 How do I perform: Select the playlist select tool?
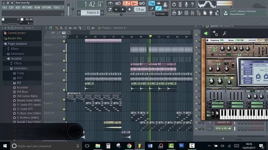pos(84,28)
